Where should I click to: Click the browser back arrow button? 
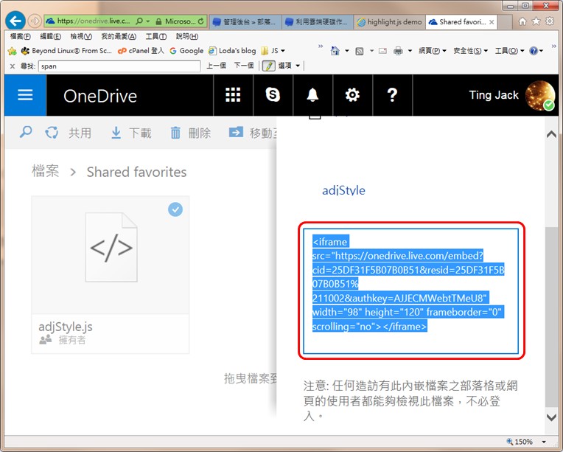pyautogui.click(x=15, y=21)
